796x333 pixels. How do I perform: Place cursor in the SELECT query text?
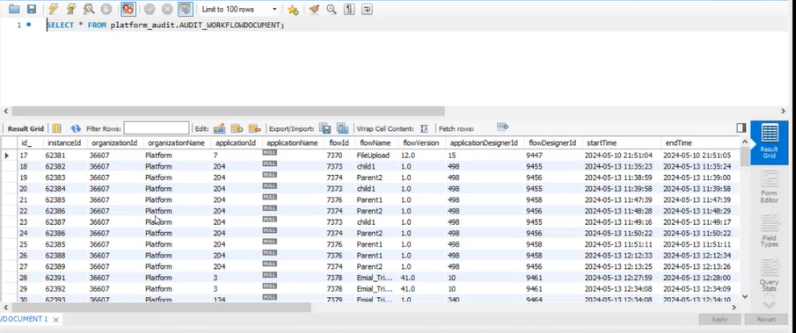(165, 25)
